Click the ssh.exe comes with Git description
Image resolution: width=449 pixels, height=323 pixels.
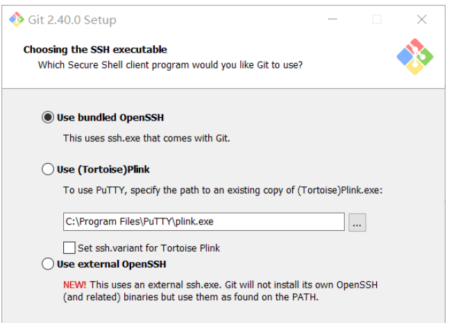146,138
